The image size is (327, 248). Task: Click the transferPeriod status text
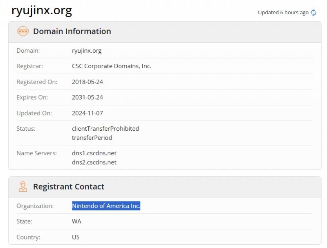tap(92, 138)
